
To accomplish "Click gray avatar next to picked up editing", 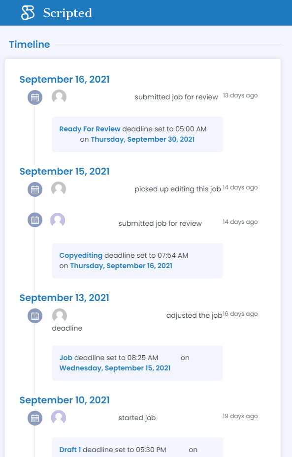I will [x=59, y=189].
